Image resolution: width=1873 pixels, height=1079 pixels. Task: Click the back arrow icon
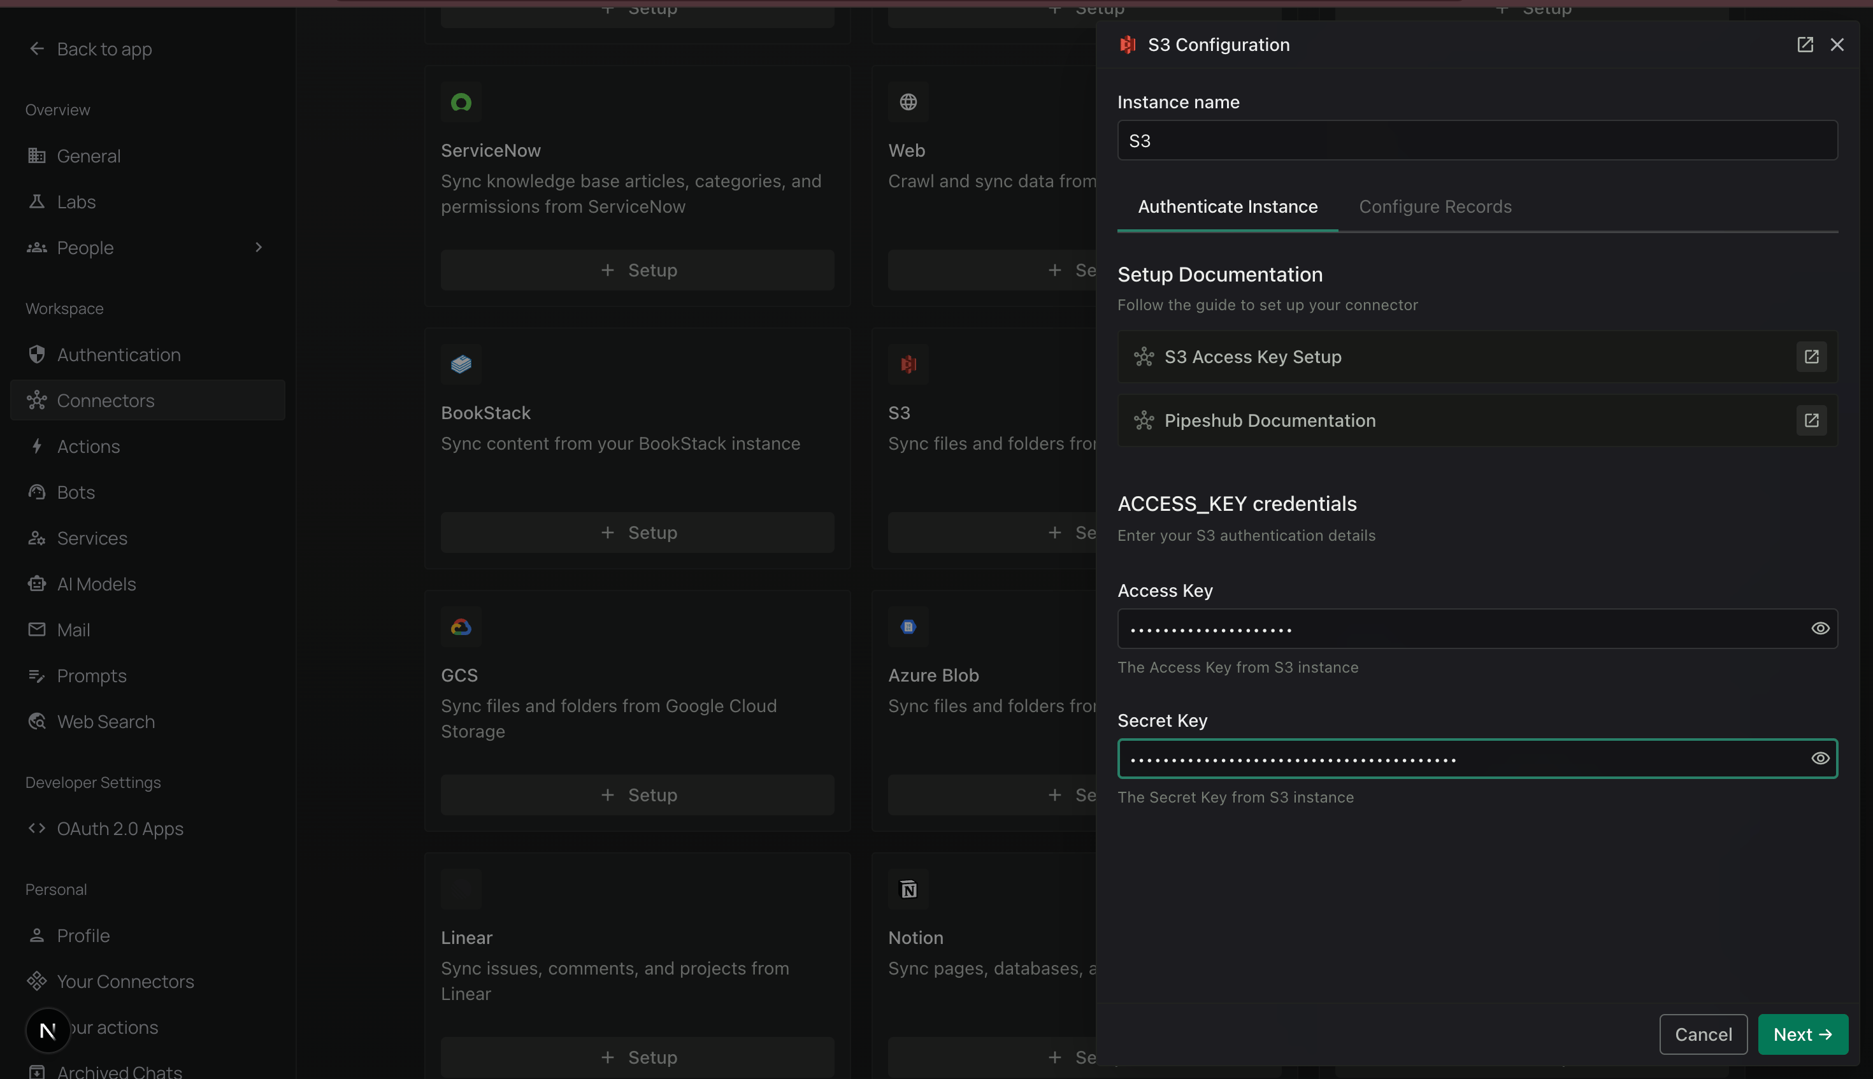(36, 49)
